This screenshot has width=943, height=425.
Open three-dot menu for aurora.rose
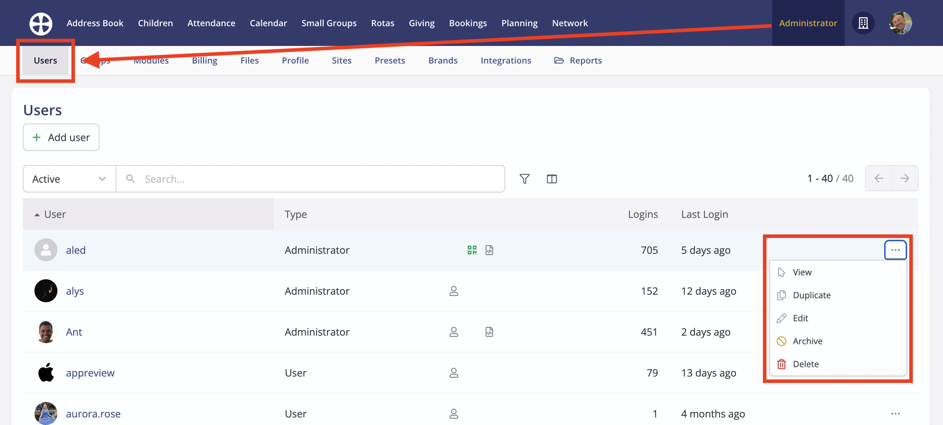[x=895, y=413]
